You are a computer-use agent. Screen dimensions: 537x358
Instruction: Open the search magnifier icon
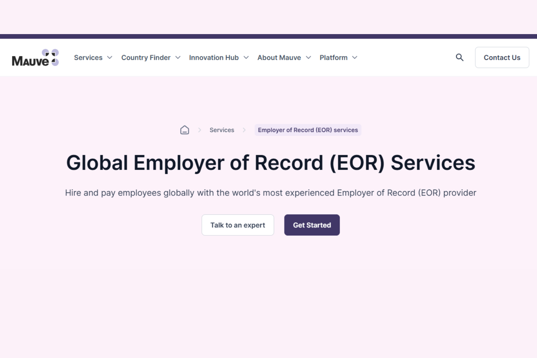459,57
